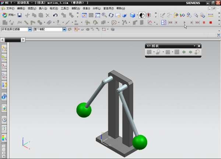Open the 分析(L) menu
Screen dimensions: 221x159
click(x=97, y=8)
